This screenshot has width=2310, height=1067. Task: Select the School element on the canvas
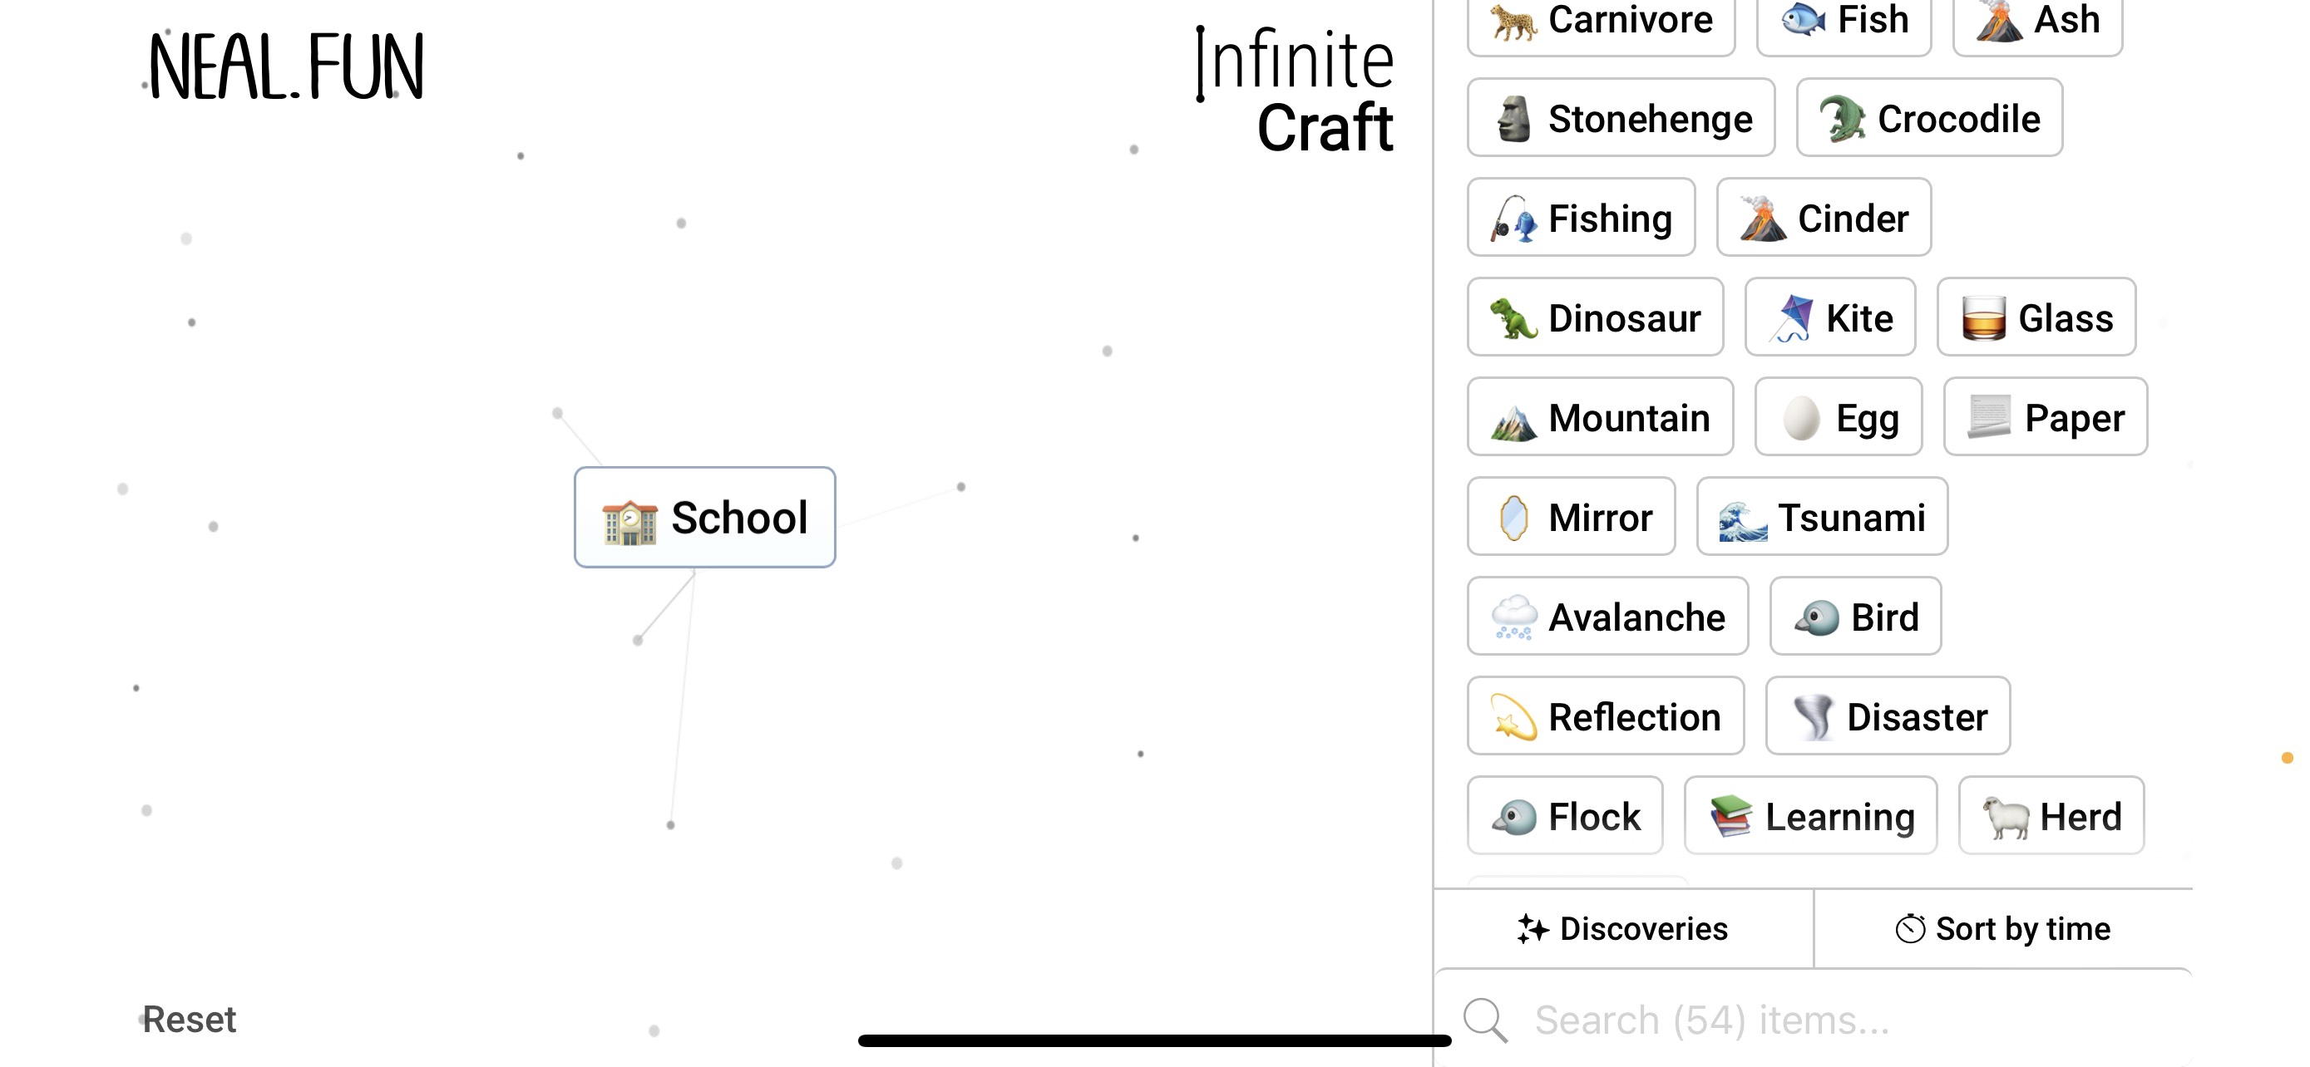[705, 518]
